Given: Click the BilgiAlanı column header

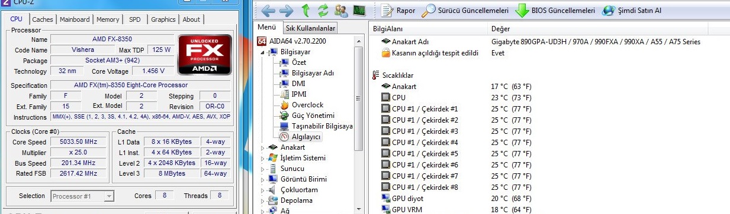Looking at the screenshot, I should (428, 28).
